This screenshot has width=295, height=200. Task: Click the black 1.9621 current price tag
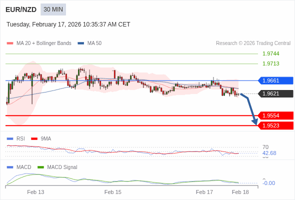coord(275,93)
